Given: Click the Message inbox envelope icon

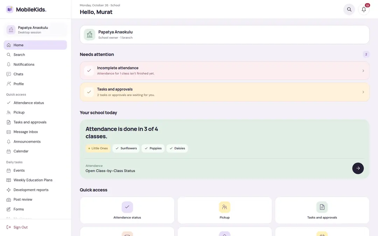Looking at the screenshot, I should point(9,132).
